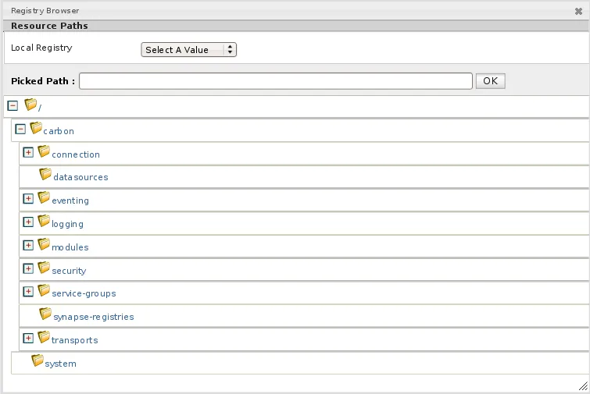Viewport: 590px width, 394px height.
Task: Select the security path link
Action: point(69,271)
